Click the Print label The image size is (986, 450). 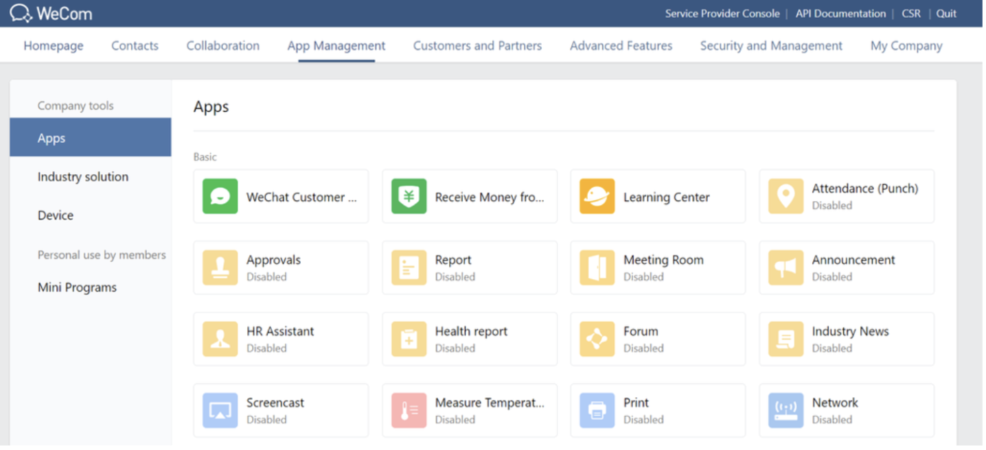[636, 403]
